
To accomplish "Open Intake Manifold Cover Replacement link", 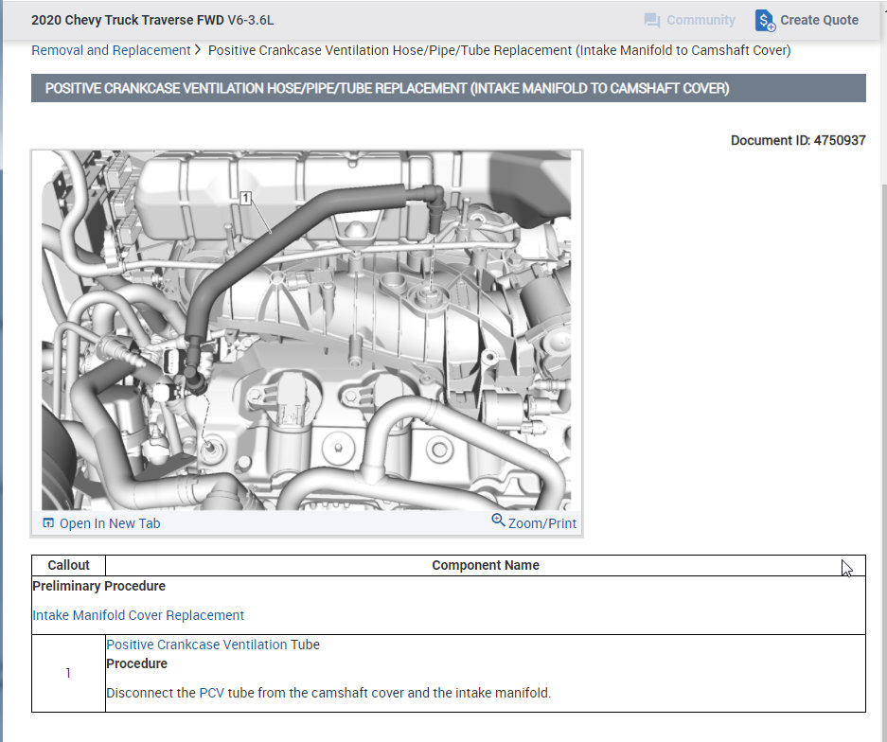I will point(138,615).
